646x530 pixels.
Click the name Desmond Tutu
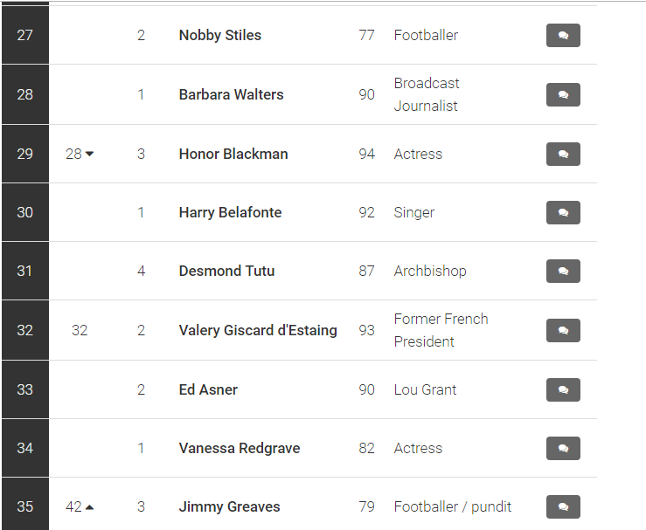click(x=226, y=271)
